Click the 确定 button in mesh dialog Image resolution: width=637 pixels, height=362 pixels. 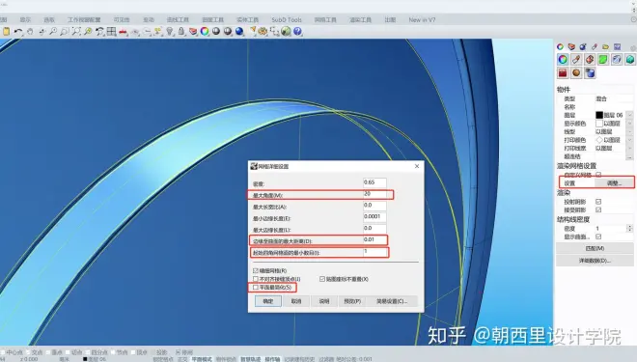268,301
